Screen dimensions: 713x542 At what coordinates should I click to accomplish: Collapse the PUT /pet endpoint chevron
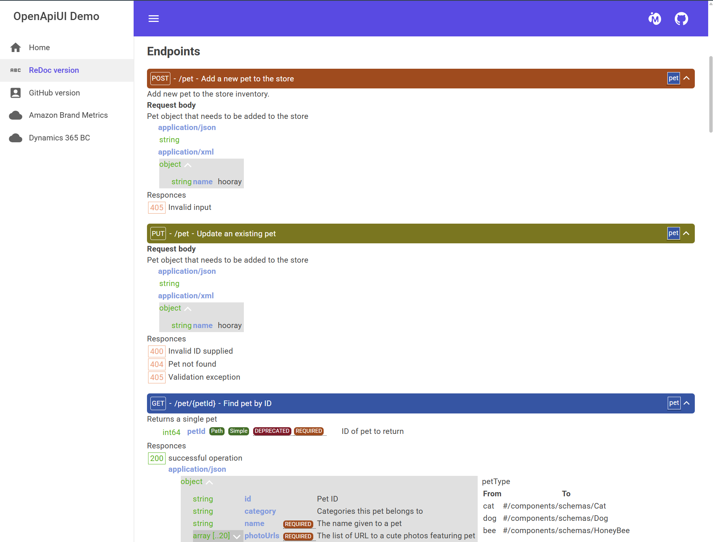click(x=686, y=233)
